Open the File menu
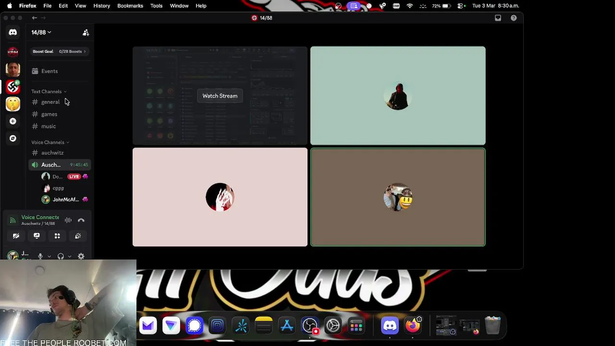 [x=48, y=6]
